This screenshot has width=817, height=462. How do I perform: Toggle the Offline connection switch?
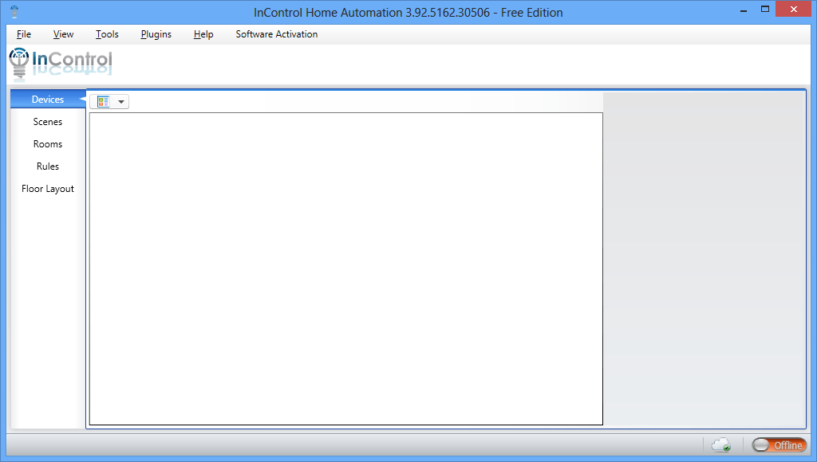click(x=779, y=444)
